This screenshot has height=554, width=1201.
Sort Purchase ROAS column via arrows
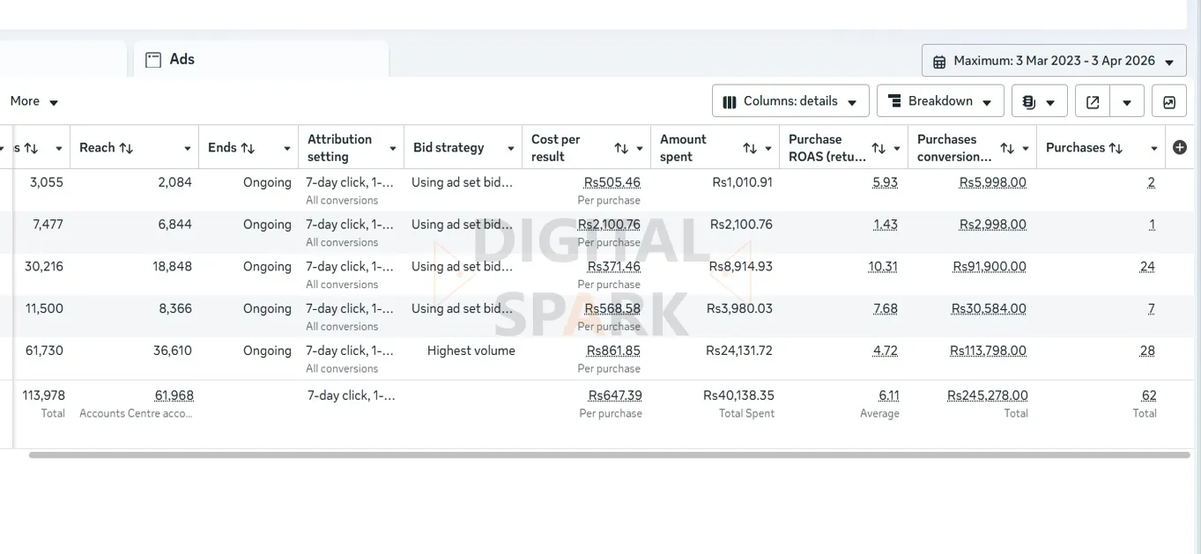(x=879, y=148)
